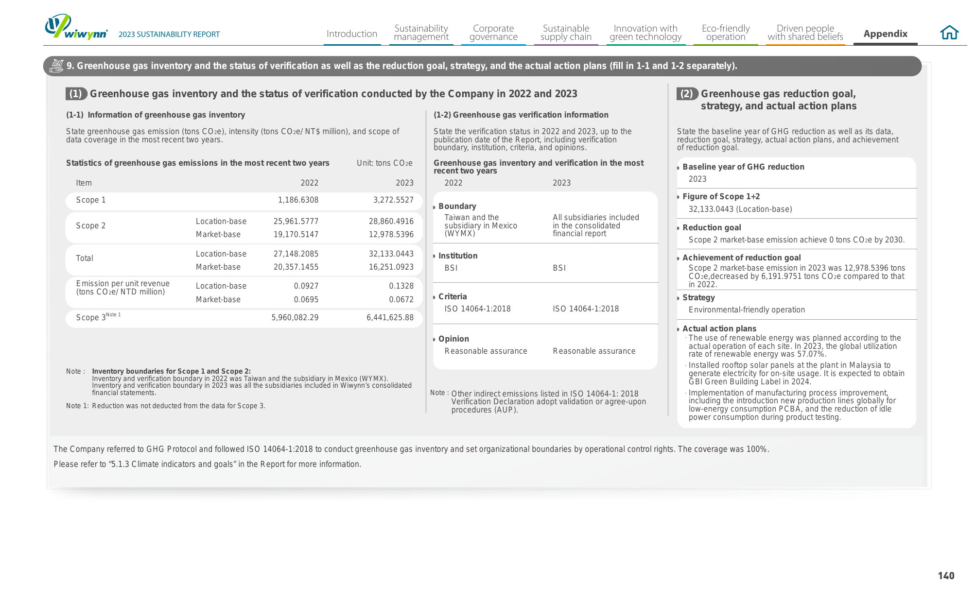Select Scope 3 2022 value 5,960,082.29
Image resolution: width=976 pixels, height=603 pixels.
295,317
